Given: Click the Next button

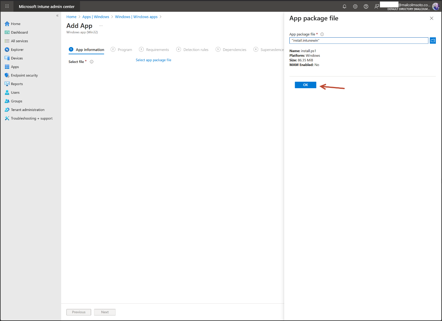Looking at the screenshot, I should click(x=105, y=312).
